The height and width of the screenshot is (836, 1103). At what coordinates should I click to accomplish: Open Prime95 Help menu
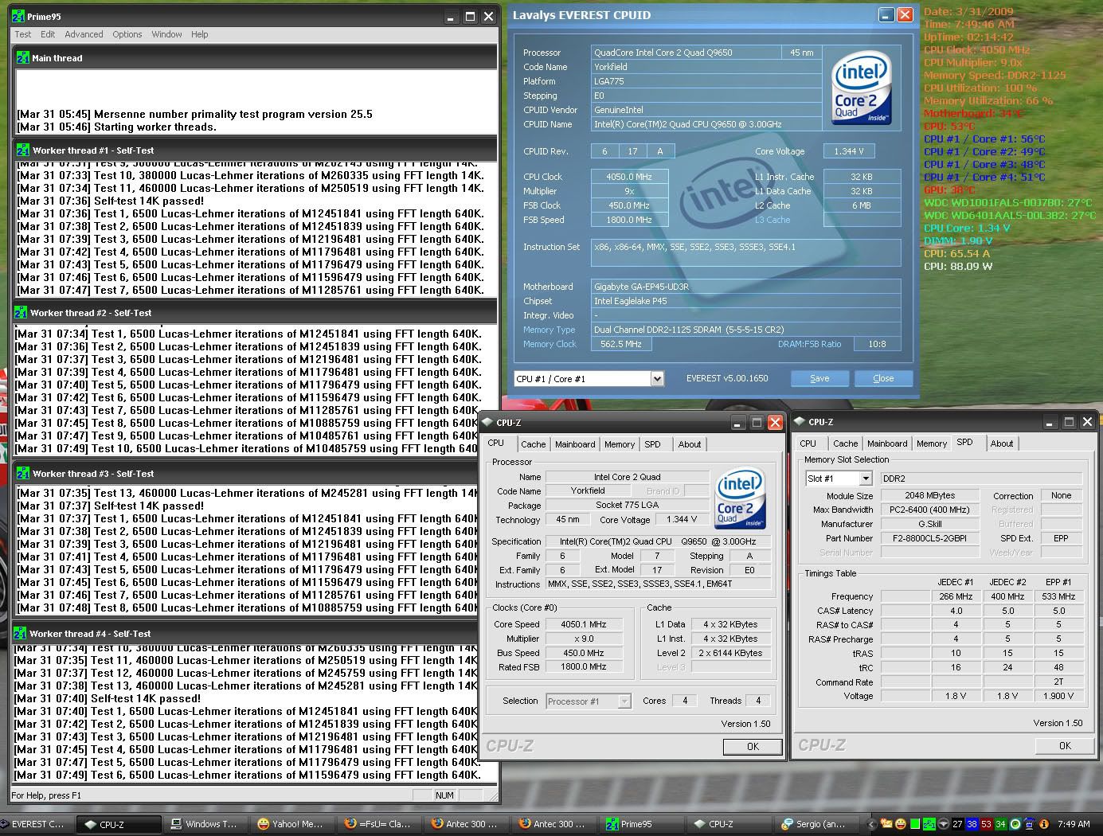click(199, 34)
